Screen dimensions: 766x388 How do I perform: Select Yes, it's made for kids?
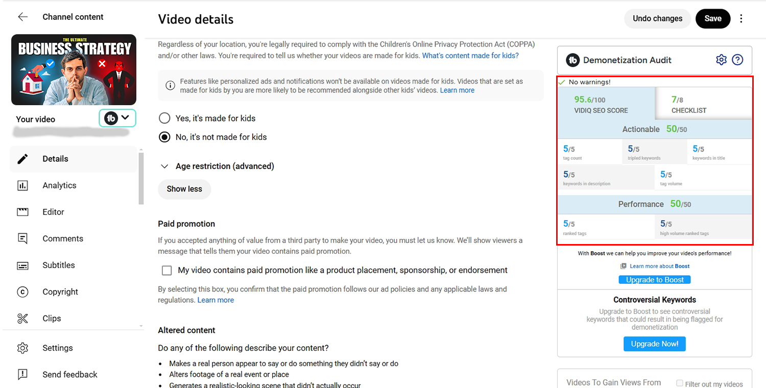pos(164,118)
